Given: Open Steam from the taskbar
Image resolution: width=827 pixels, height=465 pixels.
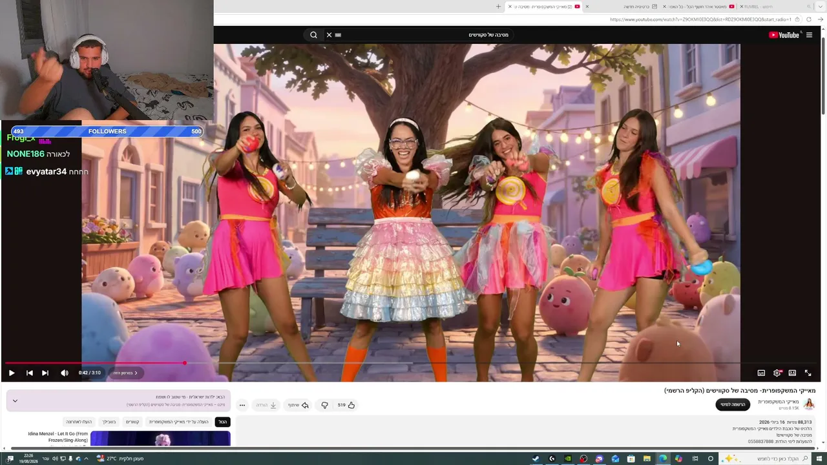Looking at the screenshot, I should [536, 459].
